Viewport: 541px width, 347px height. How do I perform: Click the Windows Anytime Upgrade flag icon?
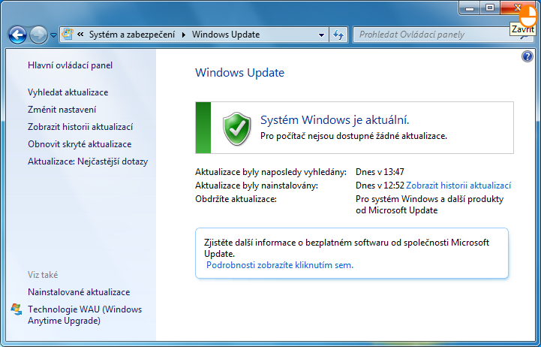point(17,309)
